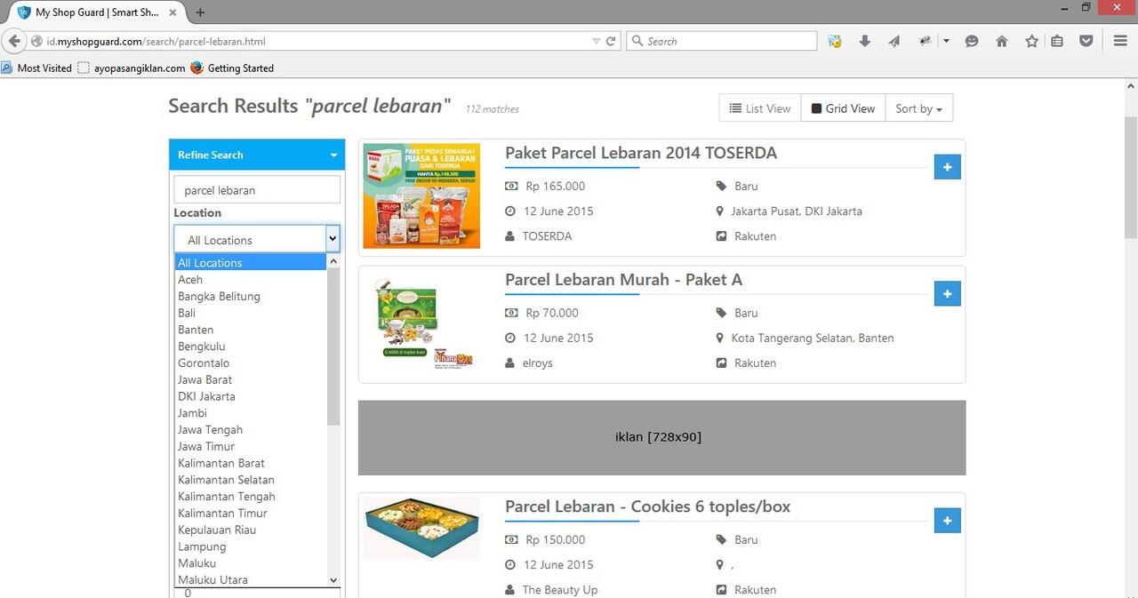Click the bug-like toolbar extension icon
Viewport: 1138px width, 598px height.
926,41
